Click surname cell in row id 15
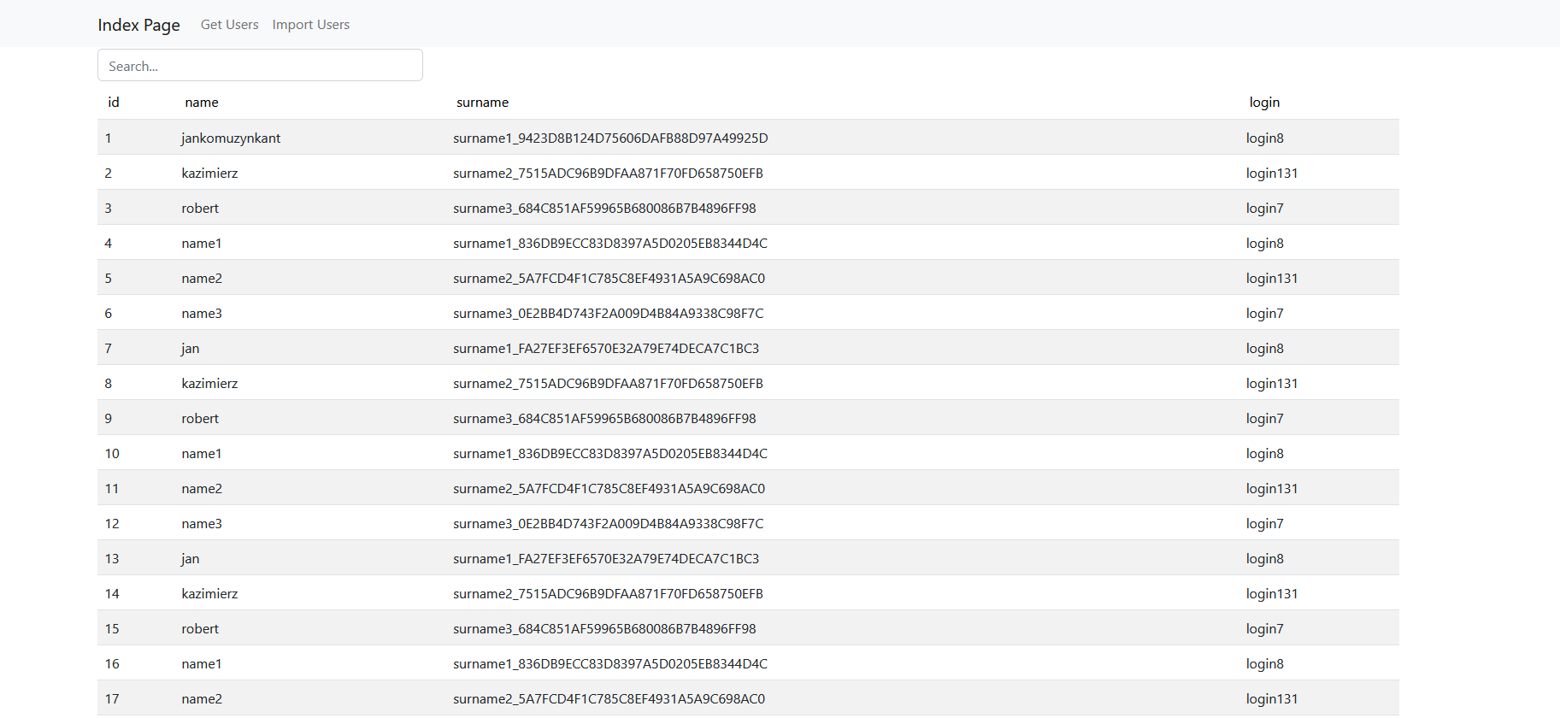1560x718 pixels. pyautogui.click(x=604, y=629)
